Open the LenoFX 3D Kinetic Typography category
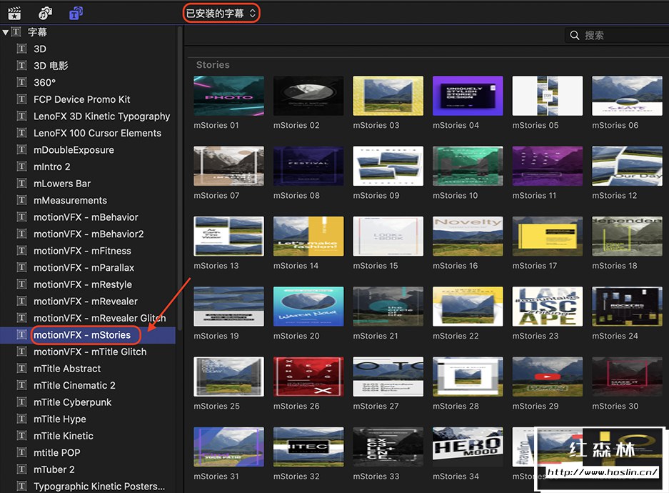 (101, 116)
